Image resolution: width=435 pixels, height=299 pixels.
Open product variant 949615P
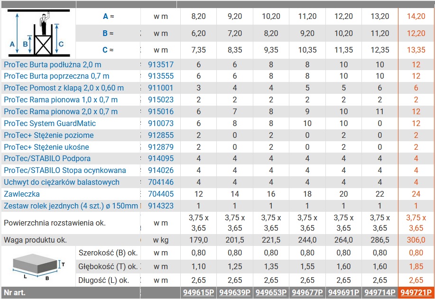pyautogui.click(x=199, y=293)
